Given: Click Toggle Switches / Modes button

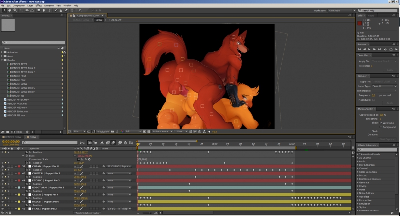Looking at the screenshot, I should (87, 213).
